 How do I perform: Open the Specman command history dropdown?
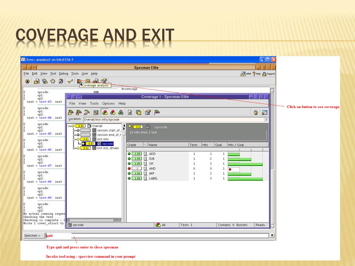(272, 236)
